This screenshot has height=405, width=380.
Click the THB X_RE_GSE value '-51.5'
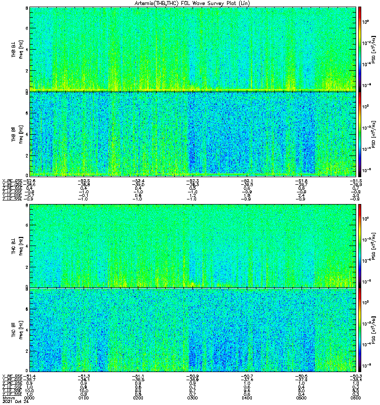[356, 181]
